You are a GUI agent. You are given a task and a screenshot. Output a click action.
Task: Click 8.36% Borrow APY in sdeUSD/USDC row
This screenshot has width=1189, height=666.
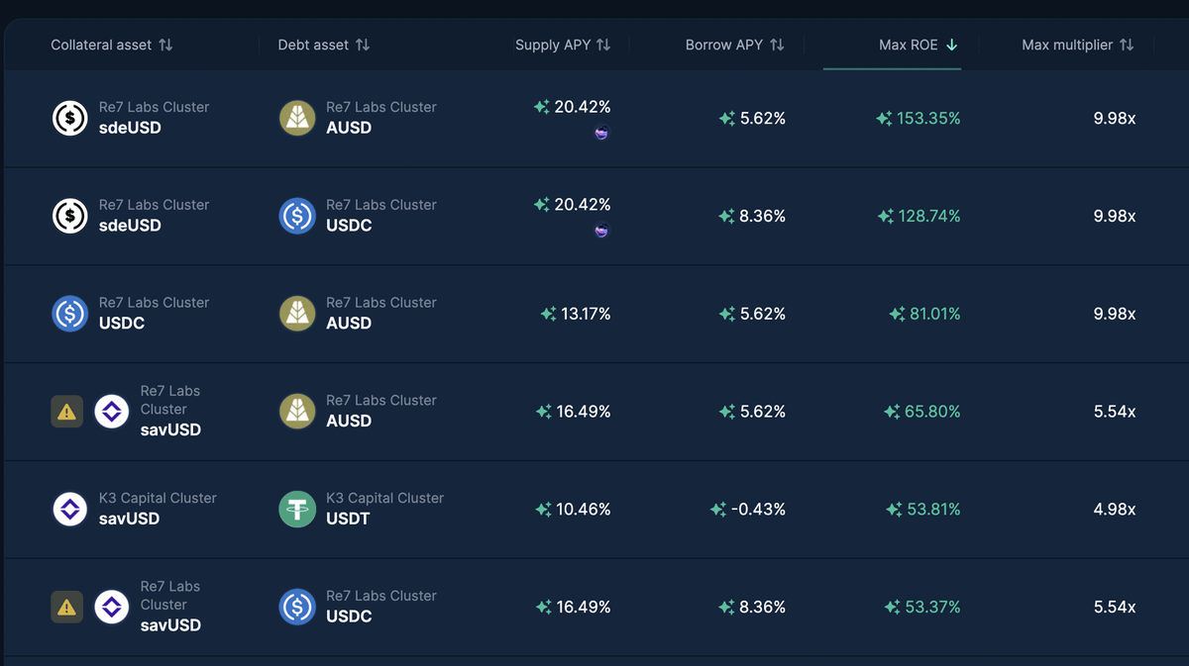[763, 216]
